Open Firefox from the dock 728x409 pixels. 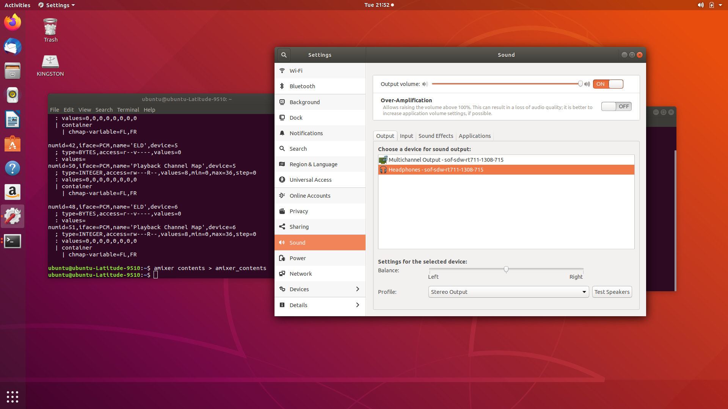13,22
